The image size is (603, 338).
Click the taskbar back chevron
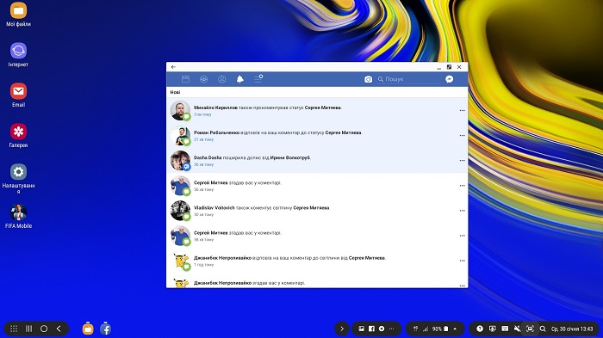coord(59,329)
